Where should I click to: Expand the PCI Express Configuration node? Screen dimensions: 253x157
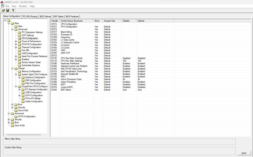pos(19,89)
